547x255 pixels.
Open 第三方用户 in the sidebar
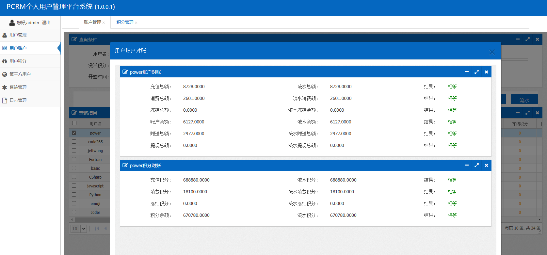tap(20, 74)
